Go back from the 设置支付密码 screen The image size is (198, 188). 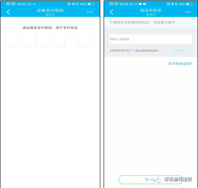tap(8, 12)
